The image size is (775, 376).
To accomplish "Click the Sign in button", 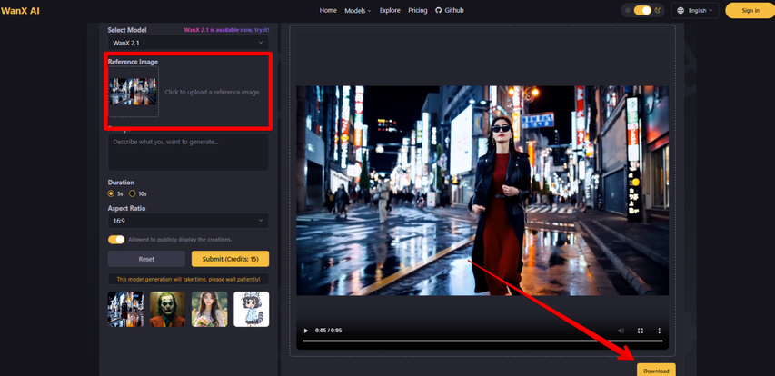I will click(750, 10).
